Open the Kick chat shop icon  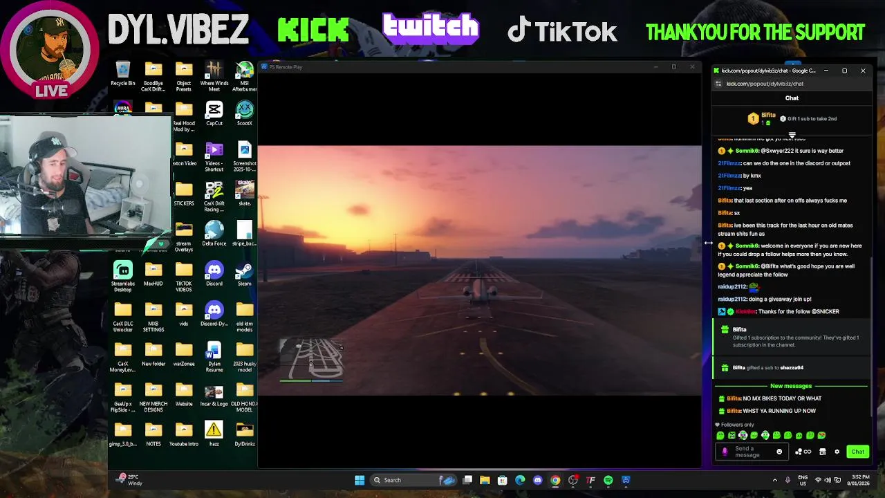tap(822, 452)
